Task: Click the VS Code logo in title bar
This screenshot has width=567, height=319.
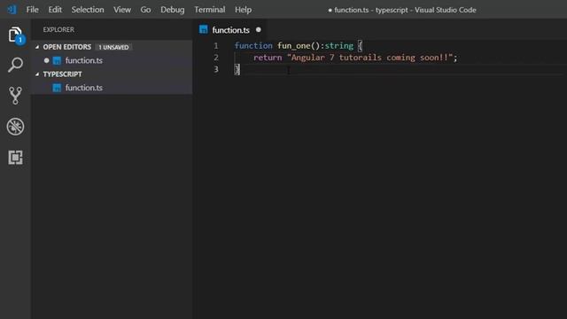Action: 12,10
